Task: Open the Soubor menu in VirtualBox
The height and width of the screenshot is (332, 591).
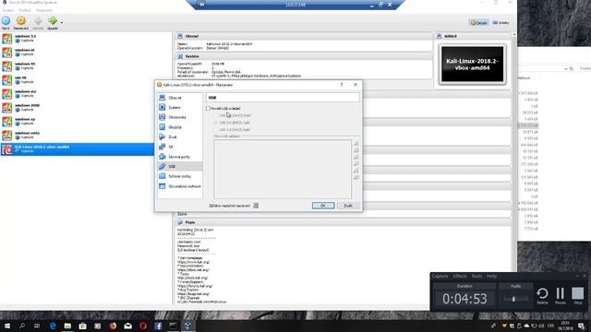Action: pyautogui.click(x=8, y=10)
